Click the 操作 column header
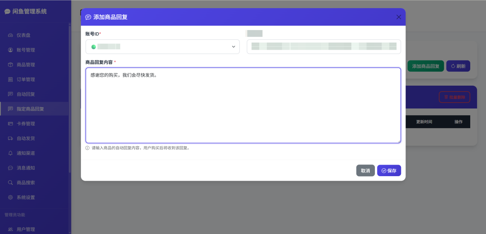This screenshot has width=486, height=234. pyautogui.click(x=459, y=122)
